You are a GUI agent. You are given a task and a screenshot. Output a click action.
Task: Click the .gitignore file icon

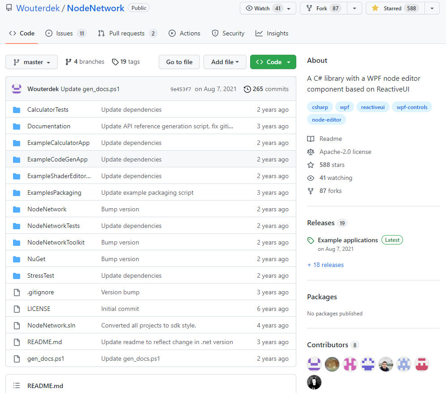click(x=17, y=293)
